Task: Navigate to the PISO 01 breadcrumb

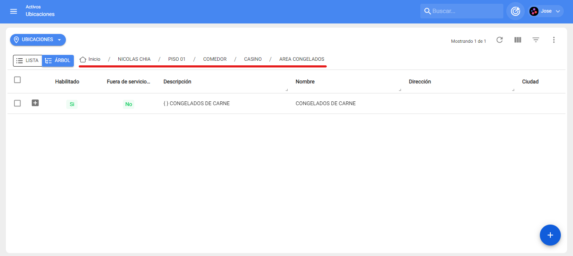Action: point(177,59)
